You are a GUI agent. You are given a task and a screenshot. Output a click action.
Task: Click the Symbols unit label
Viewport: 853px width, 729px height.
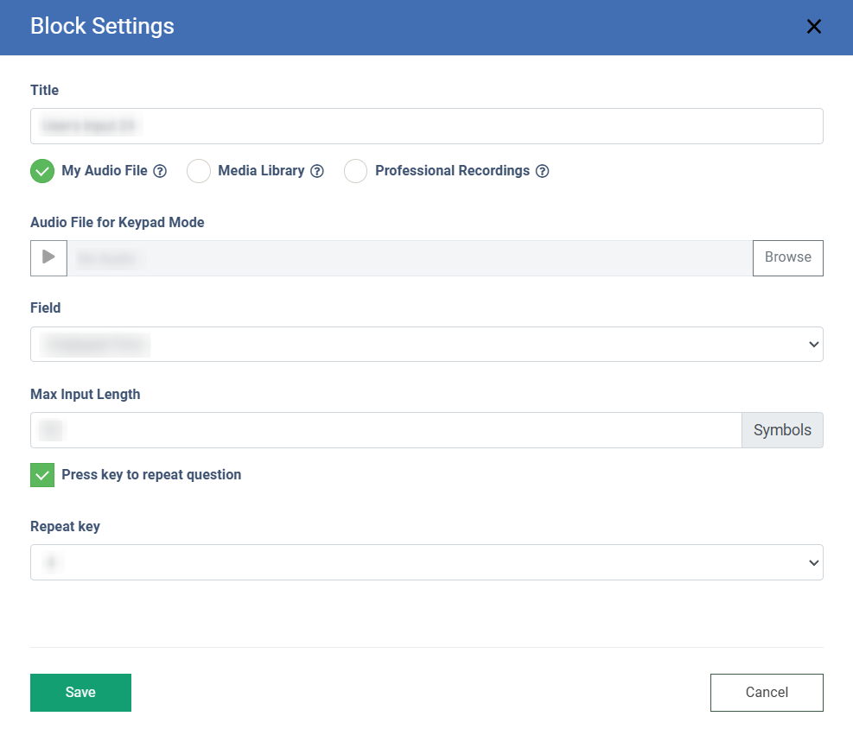tap(782, 430)
